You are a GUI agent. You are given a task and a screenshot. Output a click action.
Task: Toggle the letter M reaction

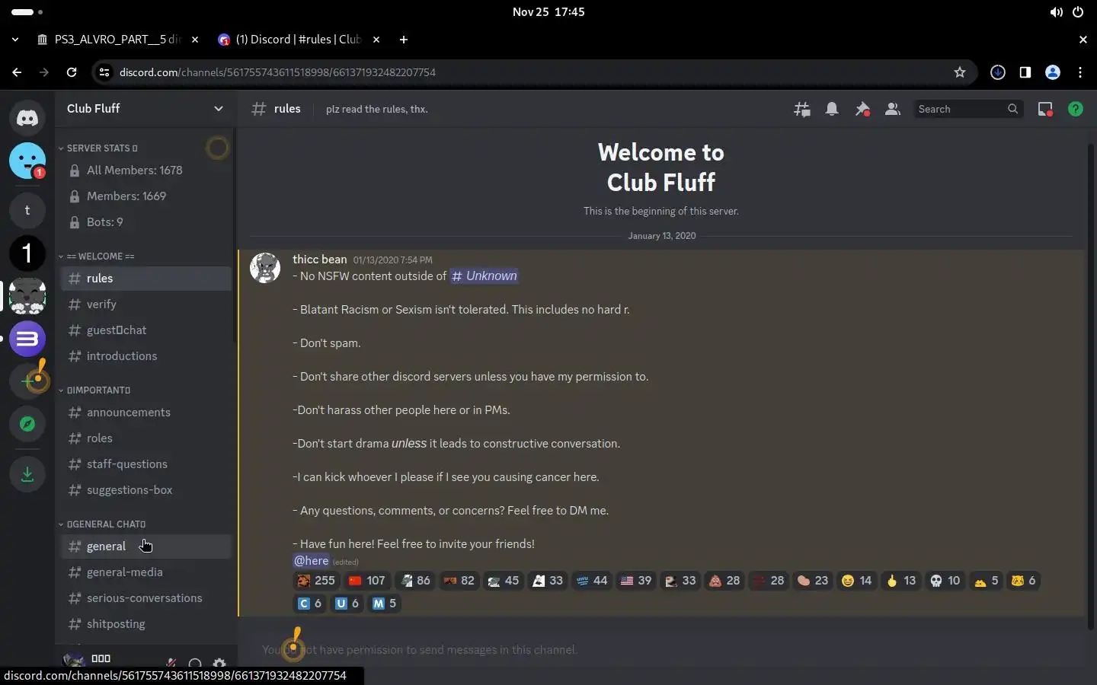tap(385, 604)
